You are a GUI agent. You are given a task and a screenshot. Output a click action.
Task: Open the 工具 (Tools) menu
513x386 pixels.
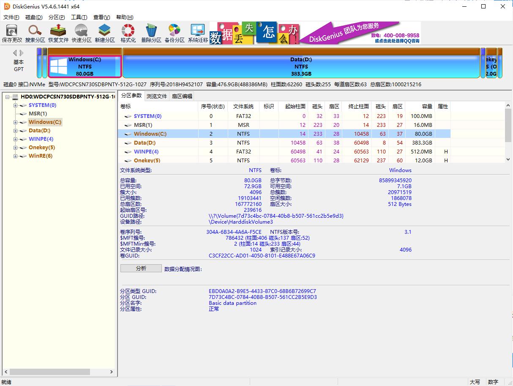[x=79, y=17]
